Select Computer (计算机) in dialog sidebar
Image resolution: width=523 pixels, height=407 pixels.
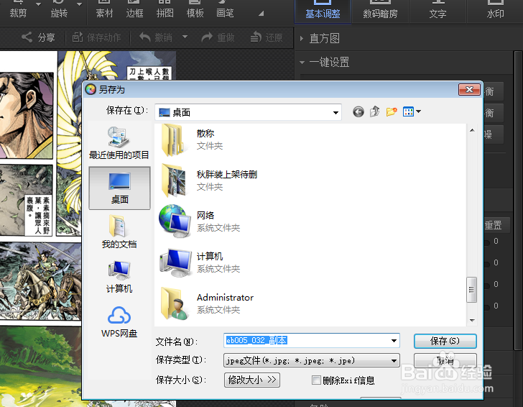coord(119,277)
